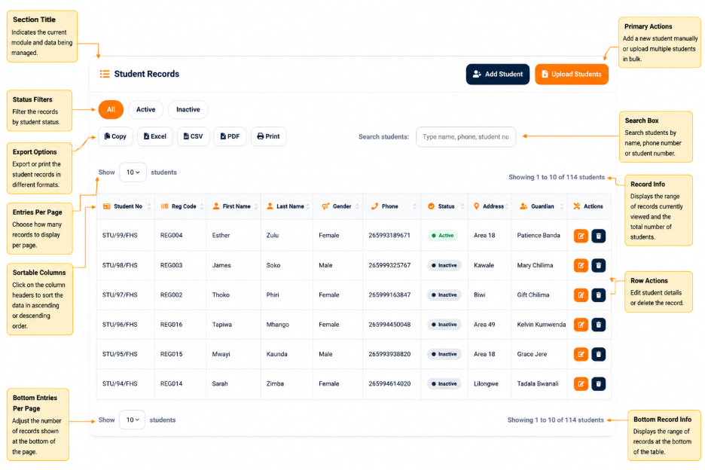Print the student records

[268, 136]
